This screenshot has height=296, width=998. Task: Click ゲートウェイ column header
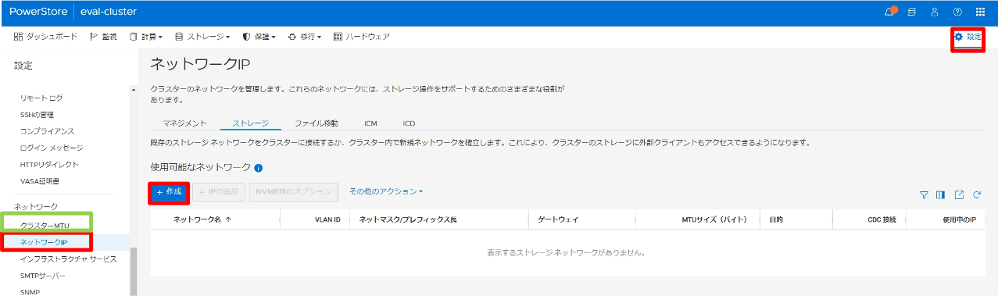pos(557,219)
